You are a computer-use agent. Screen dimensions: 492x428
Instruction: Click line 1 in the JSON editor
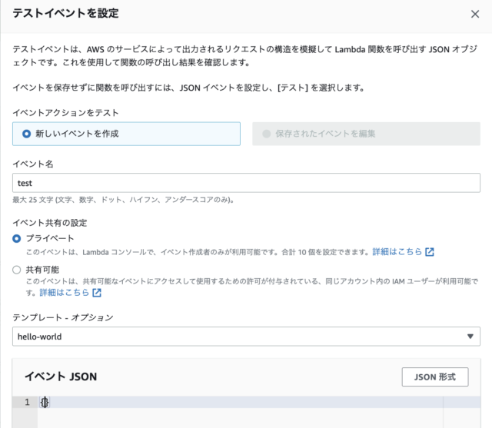click(x=240, y=402)
